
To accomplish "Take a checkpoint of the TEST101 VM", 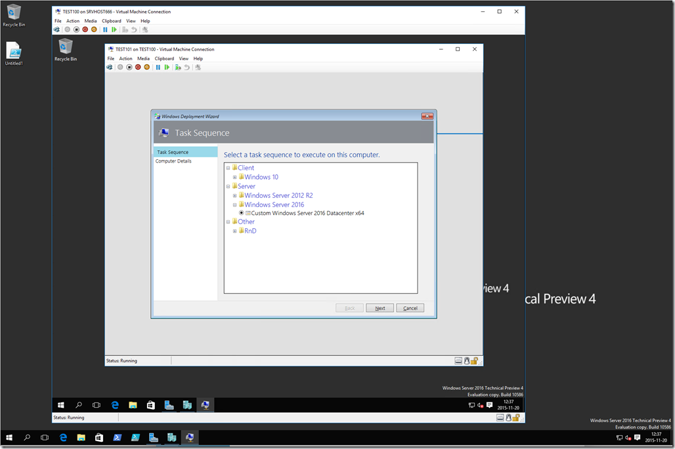I will [x=179, y=67].
